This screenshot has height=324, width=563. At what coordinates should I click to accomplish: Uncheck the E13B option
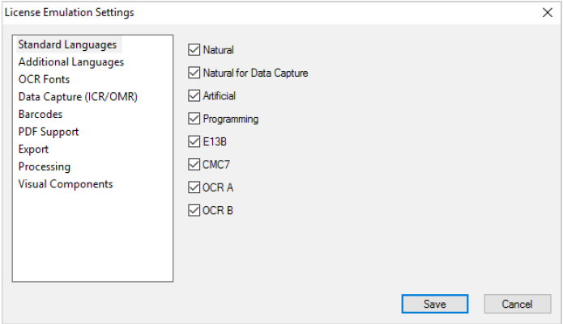(x=194, y=141)
